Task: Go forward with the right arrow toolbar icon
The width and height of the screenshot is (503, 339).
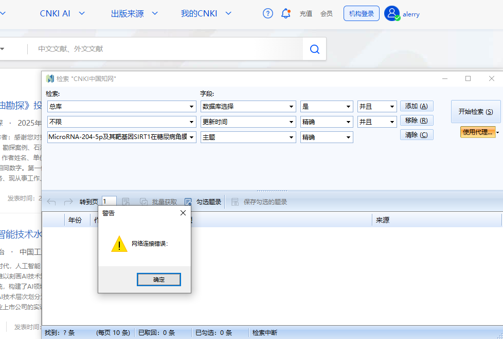Action: click(68, 202)
